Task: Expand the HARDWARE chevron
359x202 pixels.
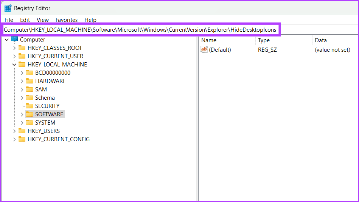Action: click(22, 81)
